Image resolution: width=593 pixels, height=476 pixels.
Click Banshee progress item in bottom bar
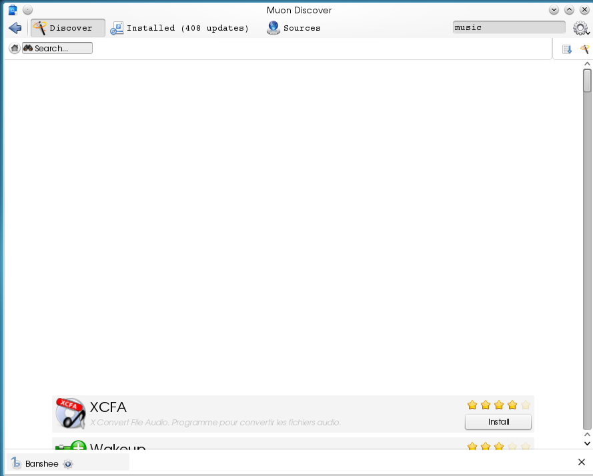click(41, 463)
